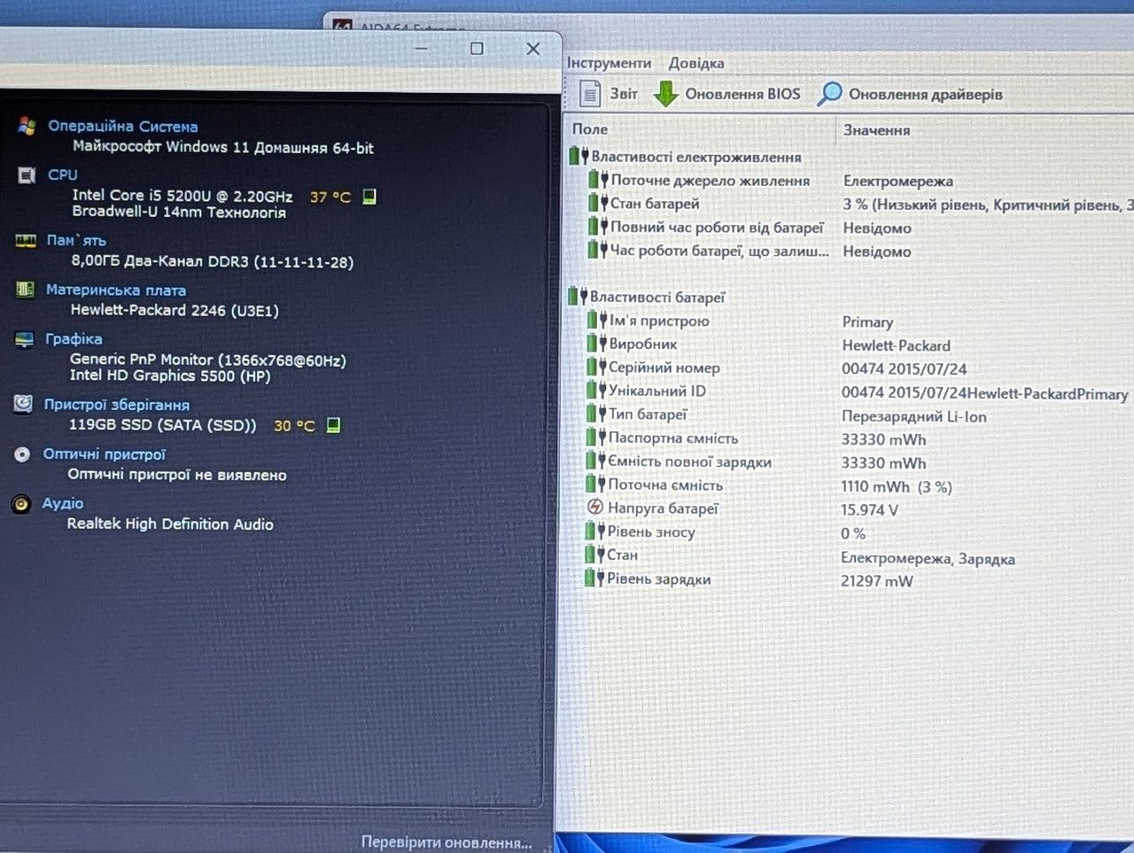Open the Пам'ять section link

76,240
